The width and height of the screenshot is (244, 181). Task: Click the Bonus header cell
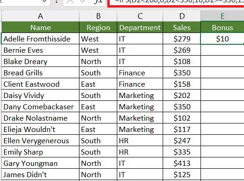click(222, 27)
